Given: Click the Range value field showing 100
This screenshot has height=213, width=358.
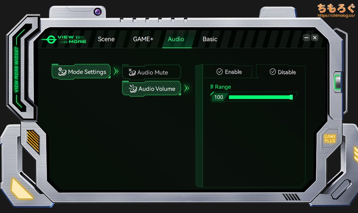Looking at the screenshot, I should 218,97.
